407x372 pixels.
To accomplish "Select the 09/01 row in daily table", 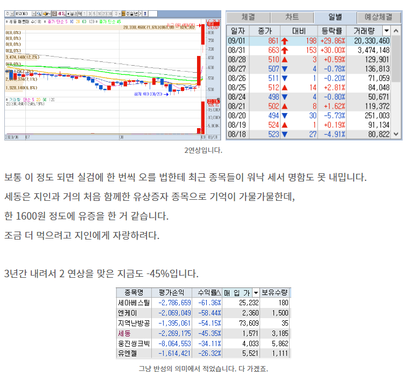I will (x=308, y=41).
